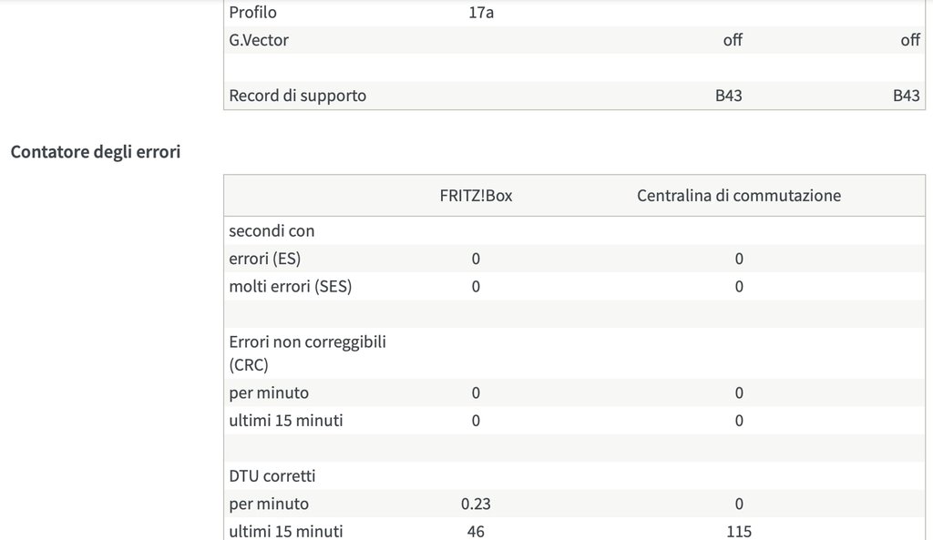Select the Centralina di commutazione column header
This screenshot has height=540, width=933.
coord(738,196)
